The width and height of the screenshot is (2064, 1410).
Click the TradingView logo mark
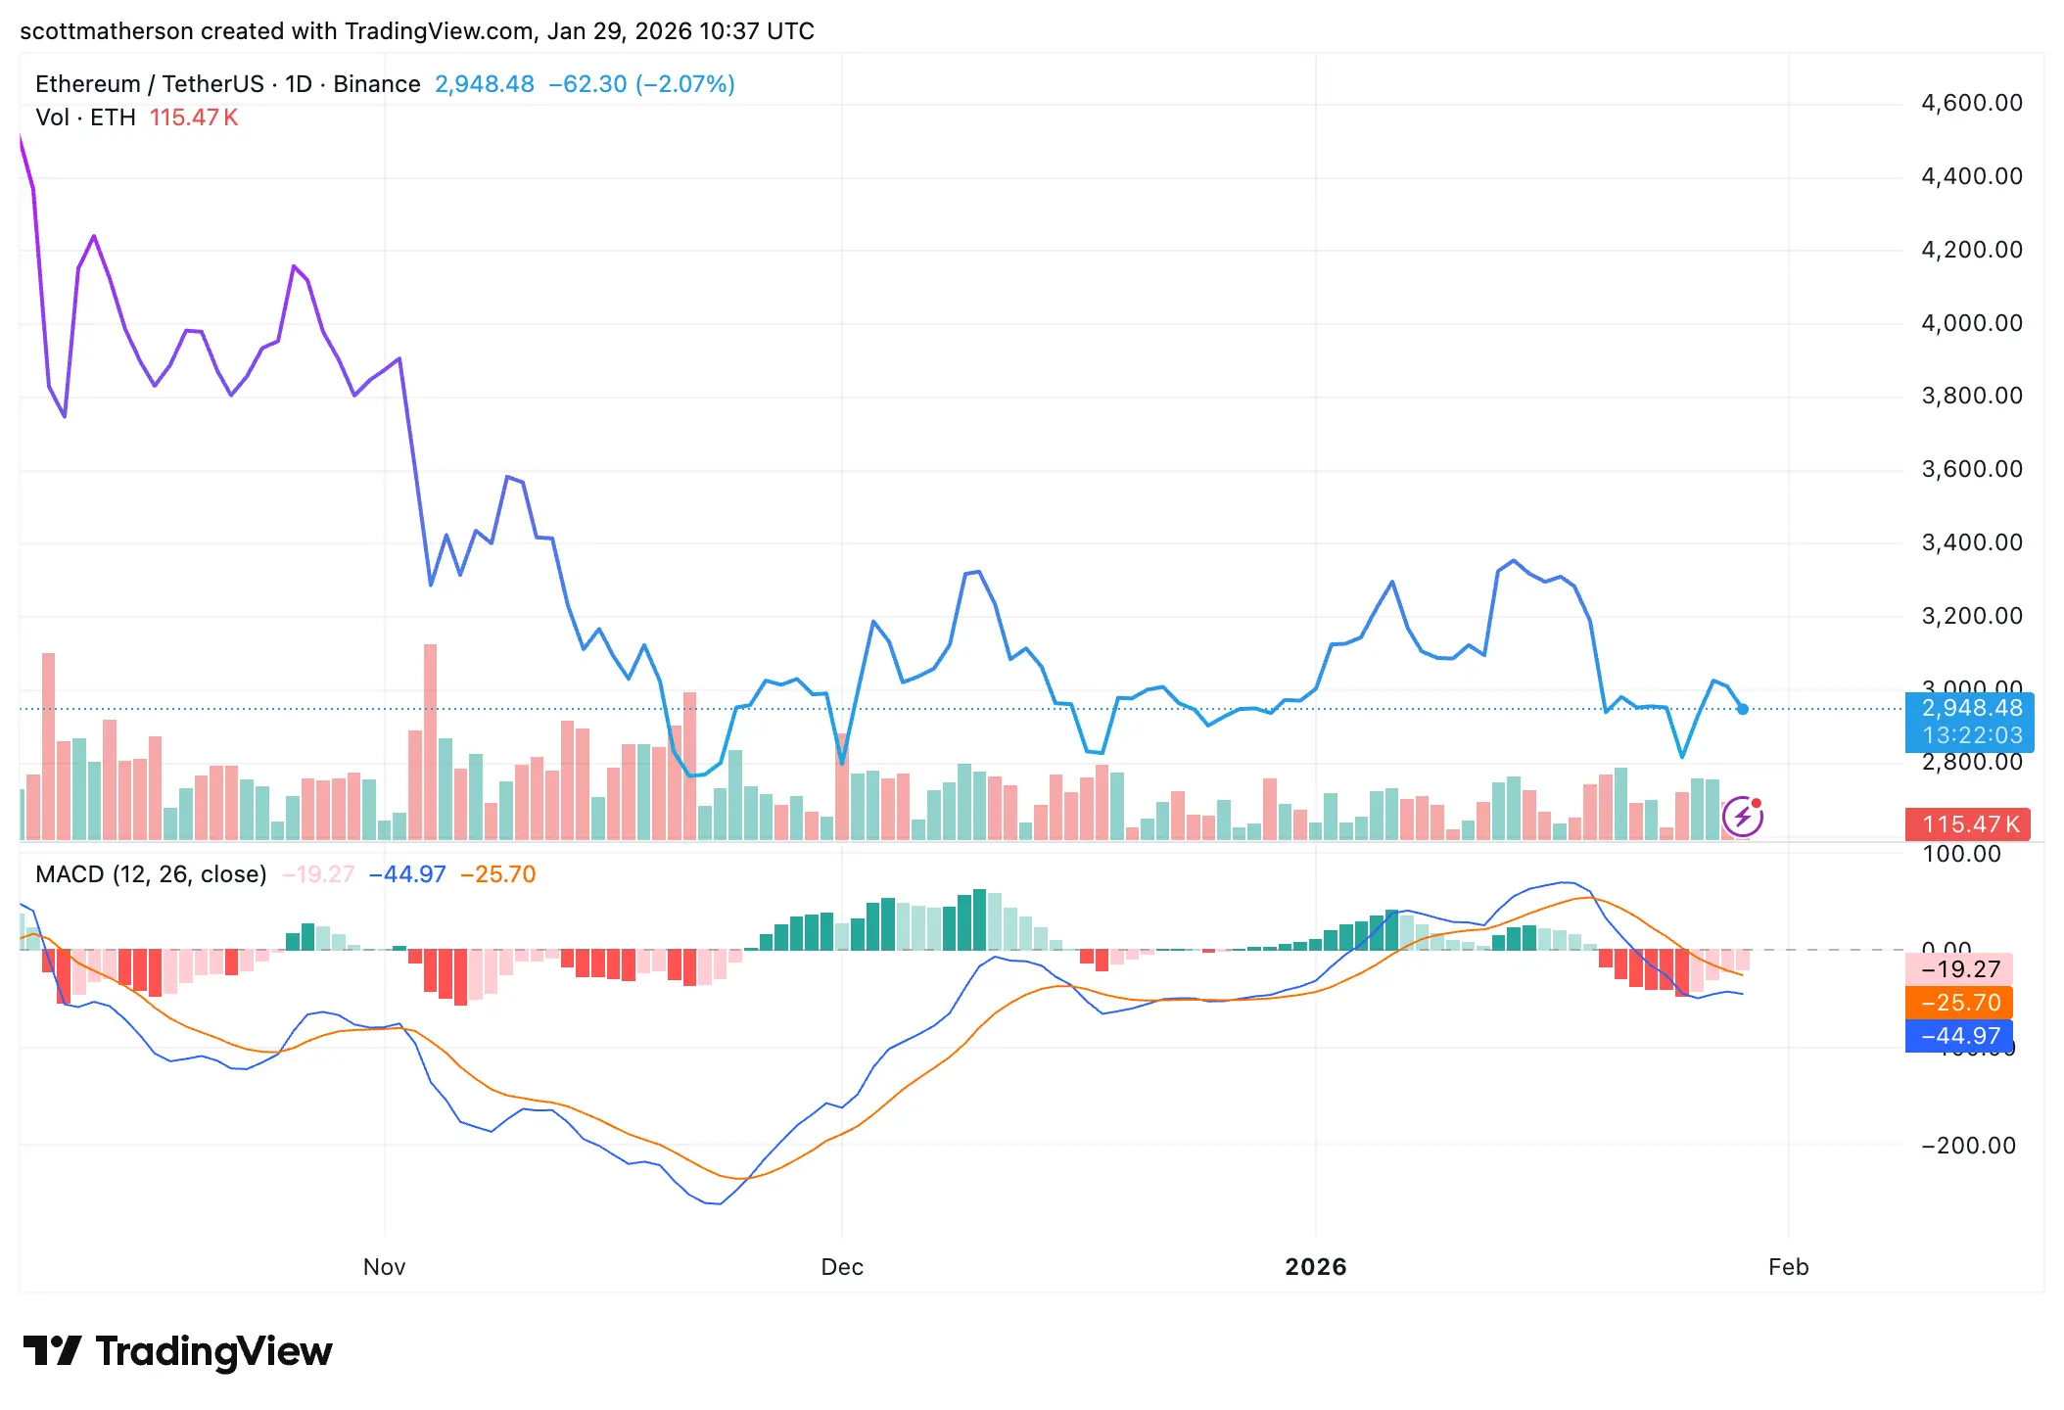[x=51, y=1351]
